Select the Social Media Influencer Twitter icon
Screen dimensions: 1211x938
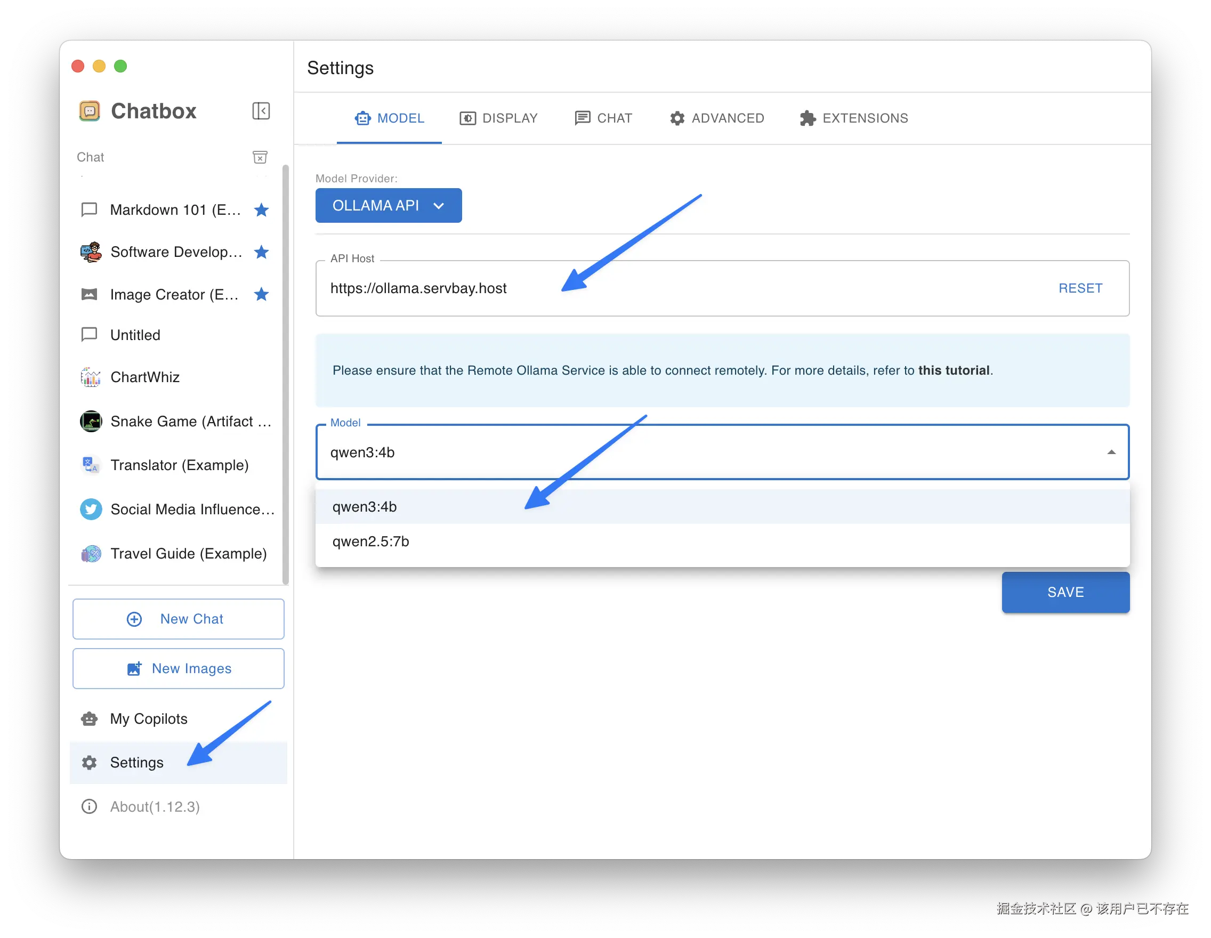(x=91, y=509)
